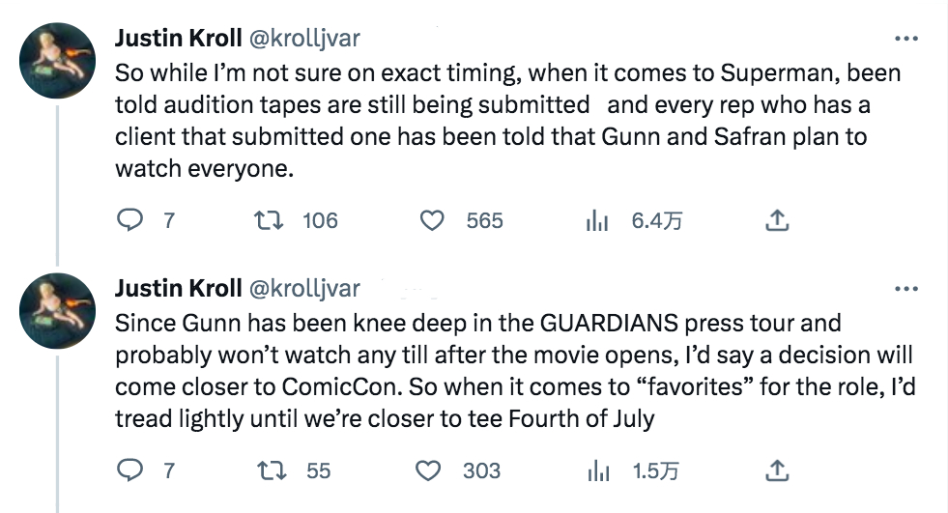
Task: Reply to the GUARDIANS press tour tweet
Action: tap(129, 470)
